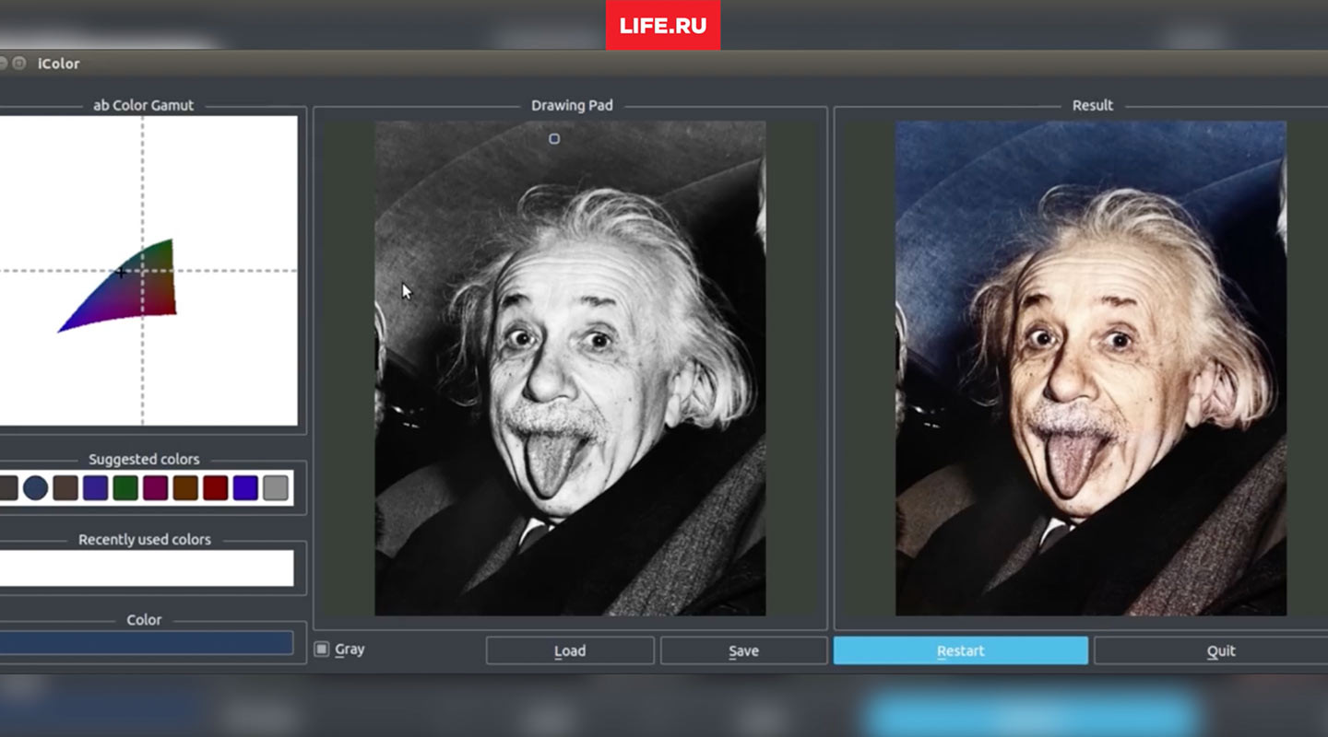Screen dimensions: 1328x737
Task: Choose the orange-brown suggested color swatch
Action: 185,488
